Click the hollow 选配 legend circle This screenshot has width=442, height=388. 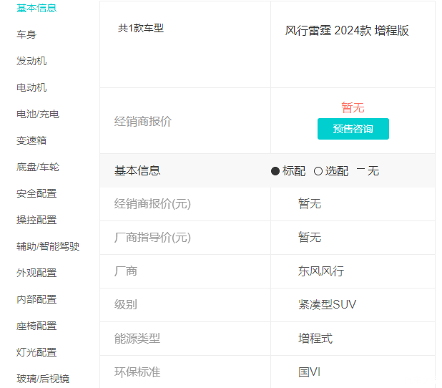[x=318, y=171]
